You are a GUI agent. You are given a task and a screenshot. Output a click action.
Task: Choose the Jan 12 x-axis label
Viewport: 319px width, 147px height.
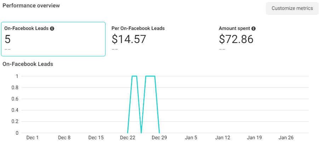[x=223, y=137]
